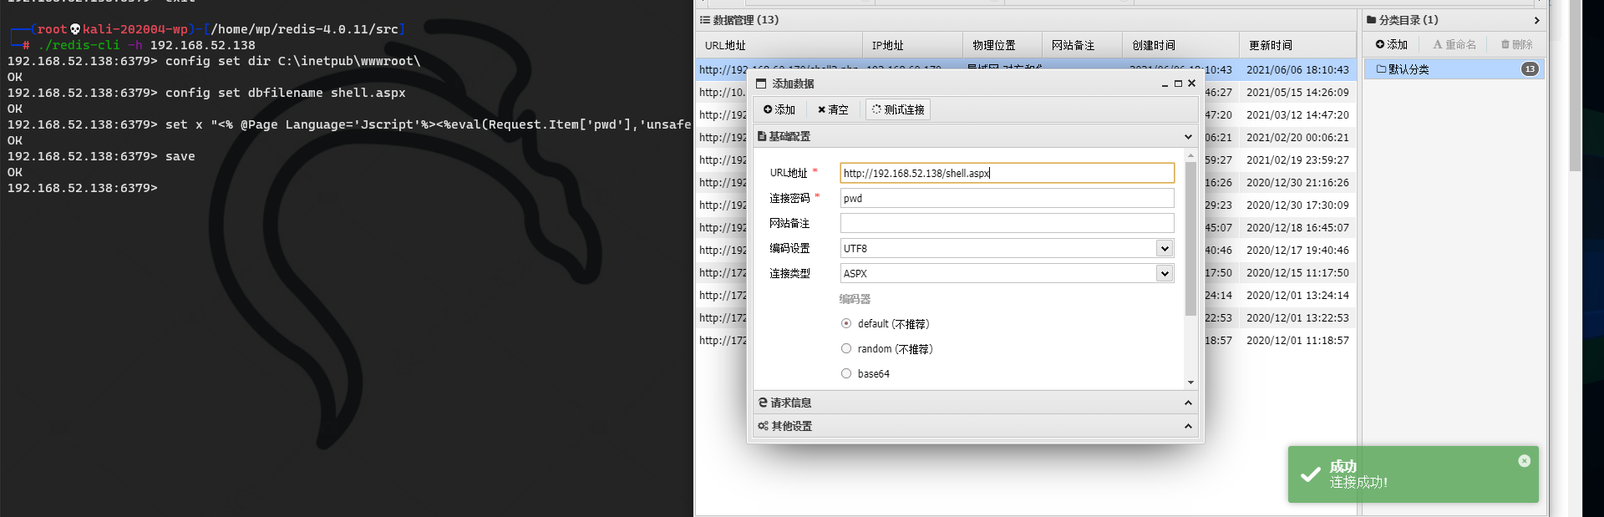
Task: Close the 添加数据 dialog
Action: [1191, 84]
